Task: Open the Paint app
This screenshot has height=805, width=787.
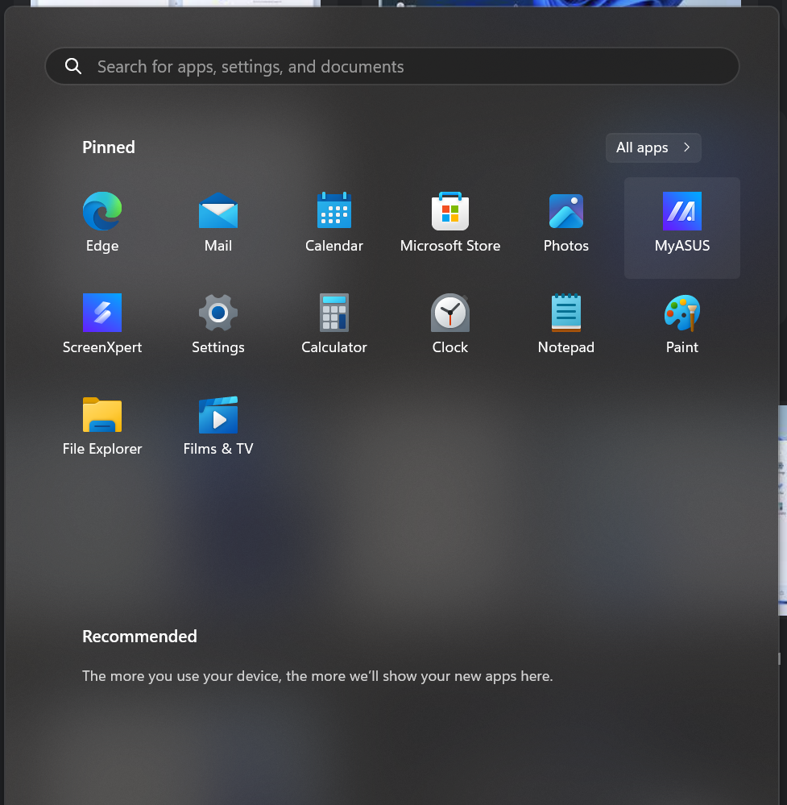Action: click(x=682, y=324)
